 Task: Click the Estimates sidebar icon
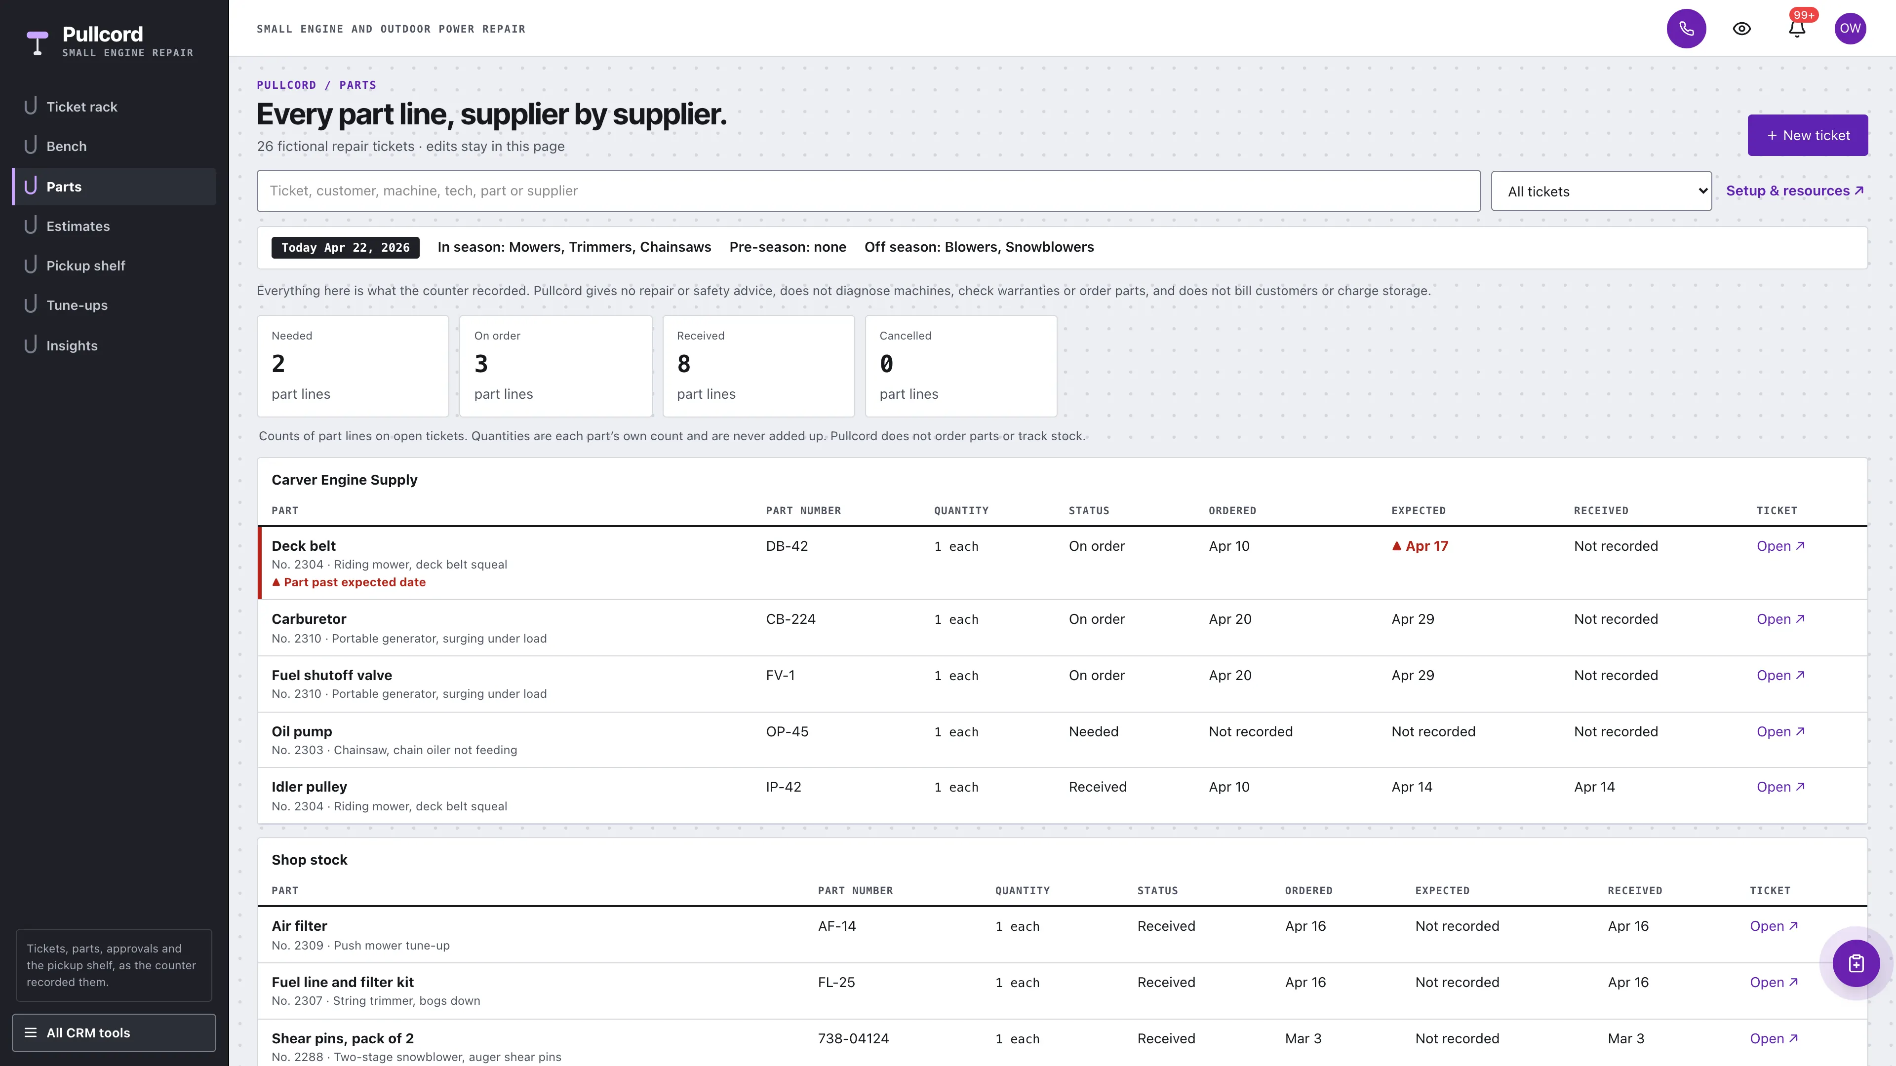point(30,226)
